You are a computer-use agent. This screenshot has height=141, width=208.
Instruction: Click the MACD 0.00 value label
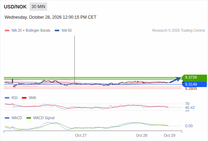pos(189,126)
